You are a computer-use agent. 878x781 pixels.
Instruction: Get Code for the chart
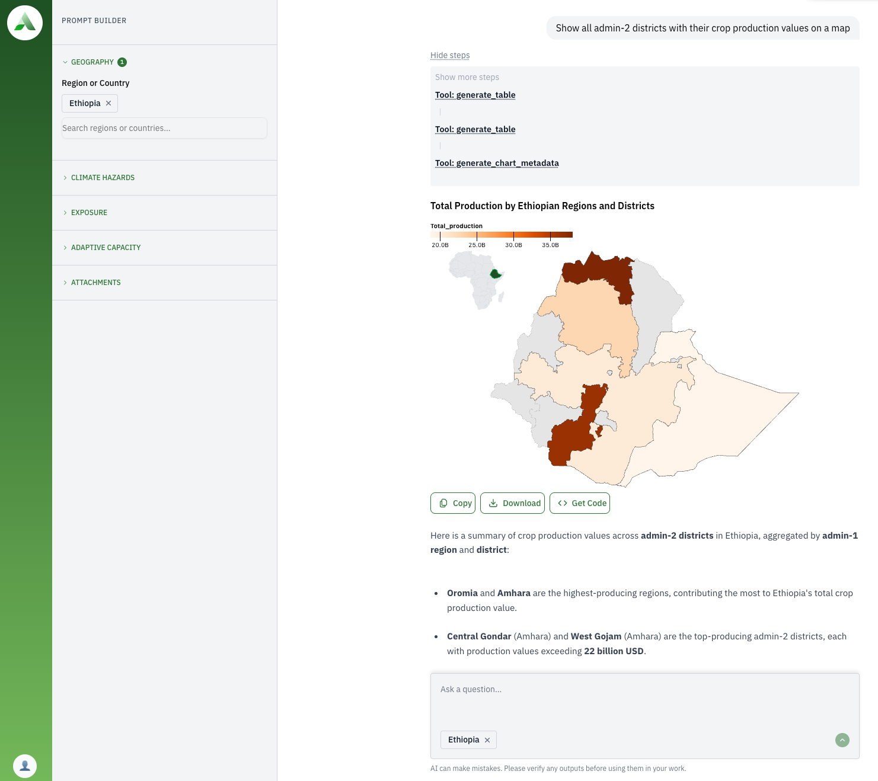coord(579,503)
